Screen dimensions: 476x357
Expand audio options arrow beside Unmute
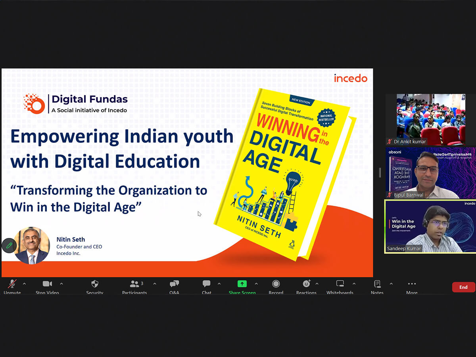(x=24, y=284)
